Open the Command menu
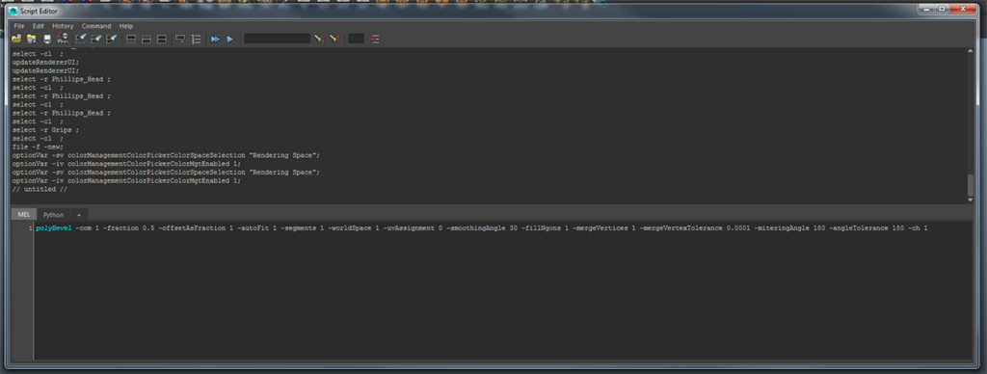 pos(96,26)
